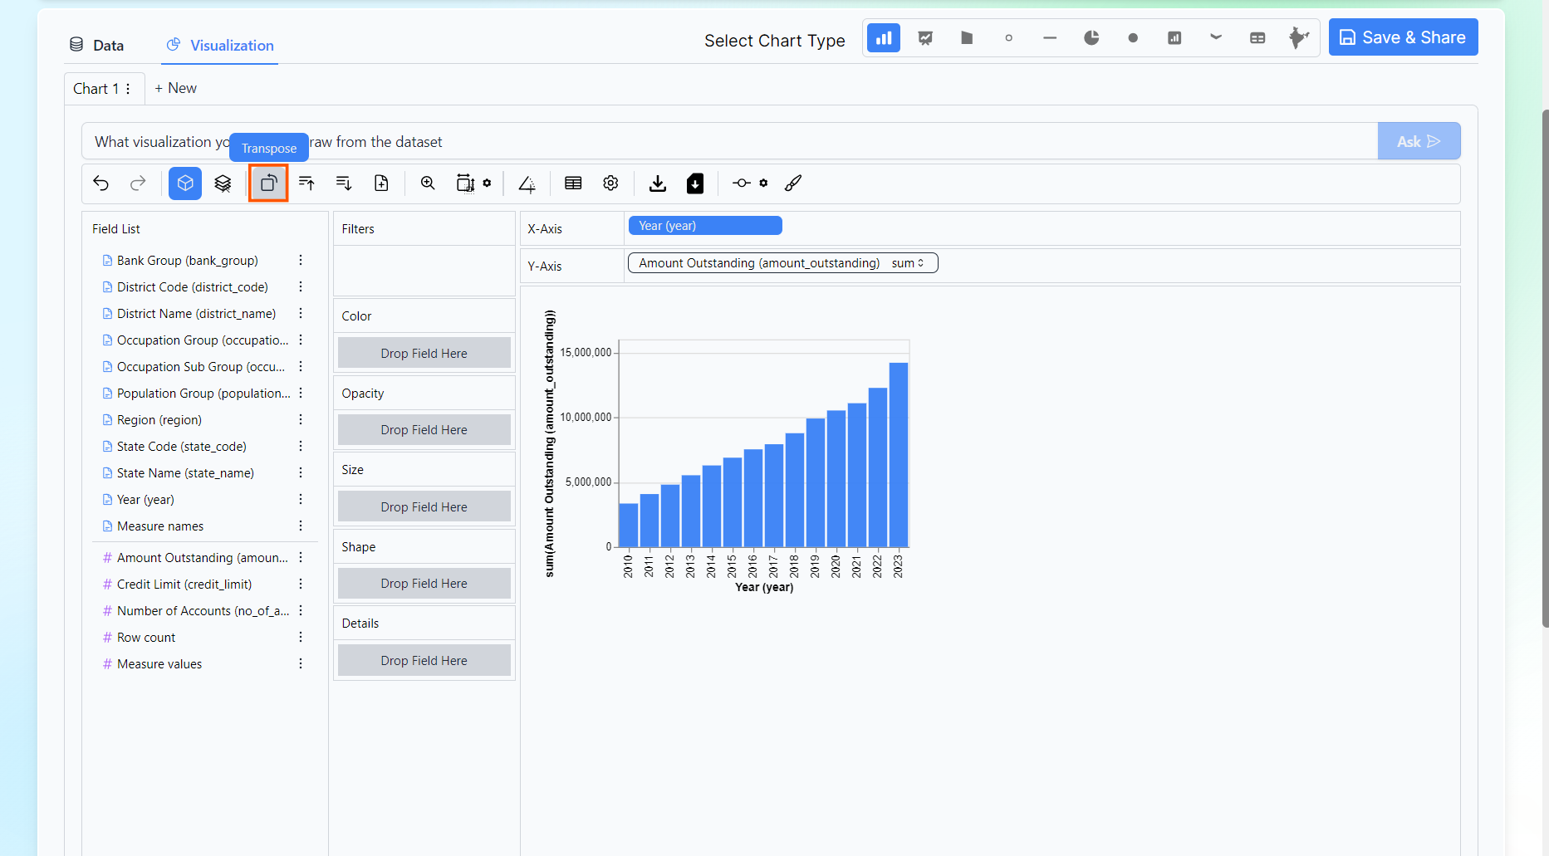Click the sort ascending icon

pyautogui.click(x=306, y=183)
